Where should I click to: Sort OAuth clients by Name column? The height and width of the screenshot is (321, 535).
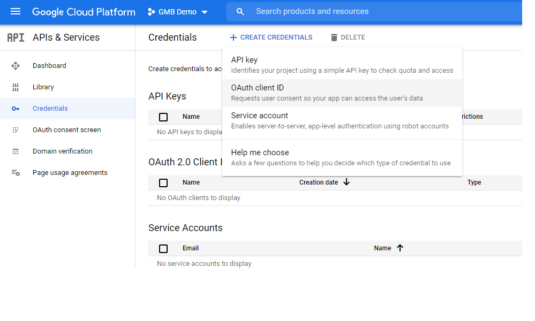[191, 182]
